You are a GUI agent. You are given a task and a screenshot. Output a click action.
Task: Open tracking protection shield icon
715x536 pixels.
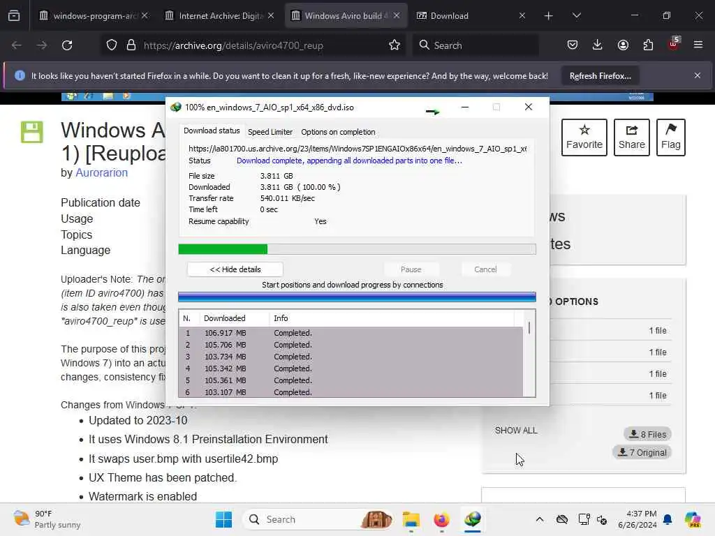coord(112,45)
